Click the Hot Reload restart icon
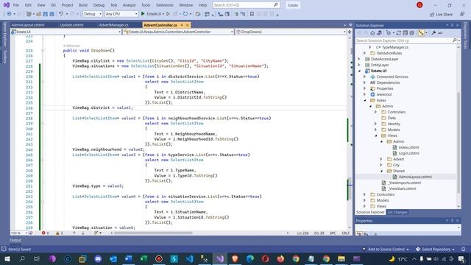The width and height of the screenshot is (471, 265). pyautogui.click(x=185, y=14)
